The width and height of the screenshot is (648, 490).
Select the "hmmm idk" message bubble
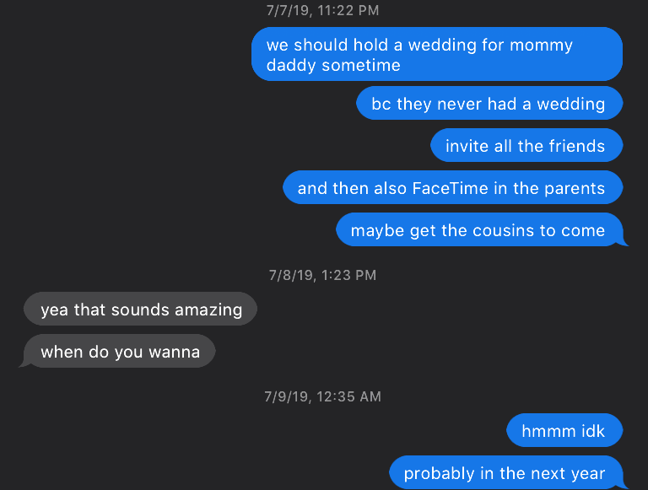coord(563,432)
